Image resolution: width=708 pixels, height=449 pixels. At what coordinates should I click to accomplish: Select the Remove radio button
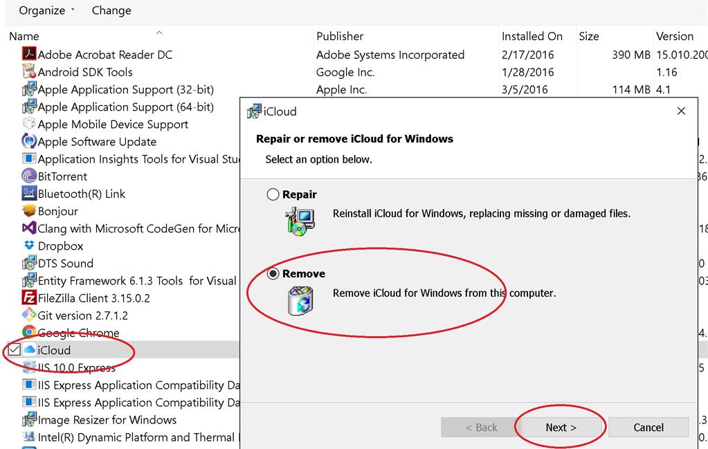[x=273, y=274]
